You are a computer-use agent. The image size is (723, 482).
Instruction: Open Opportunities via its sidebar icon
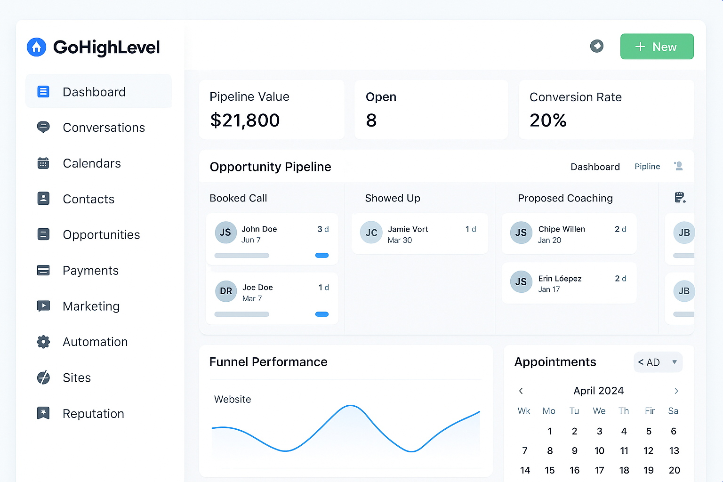pyautogui.click(x=43, y=234)
